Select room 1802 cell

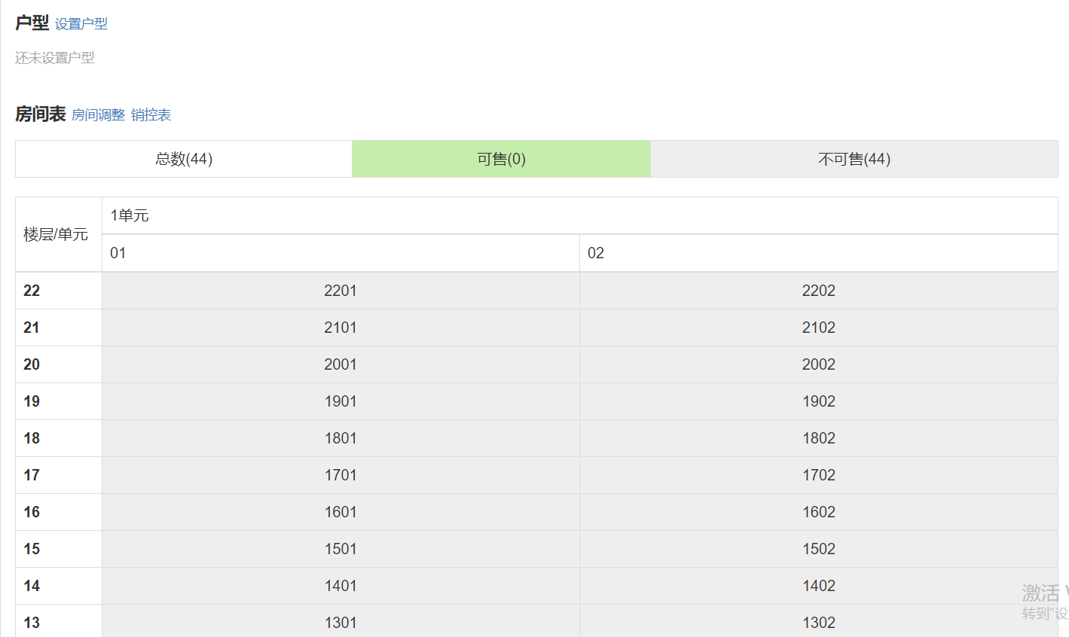(x=818, y=438)
